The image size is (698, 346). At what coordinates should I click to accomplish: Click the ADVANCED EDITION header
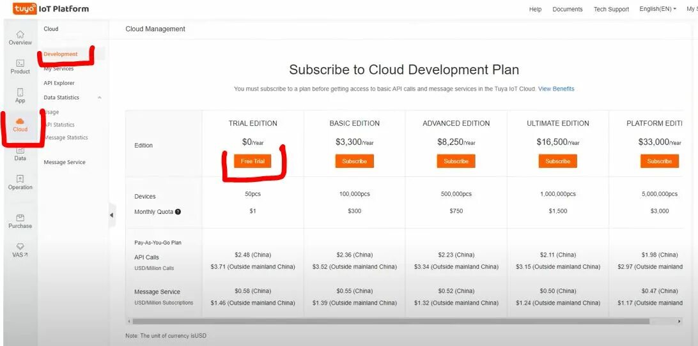coord(456,123)
